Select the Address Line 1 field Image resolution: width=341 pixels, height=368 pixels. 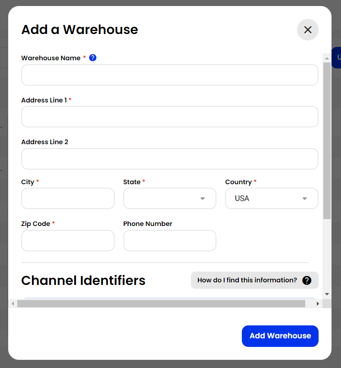pos(169,117)
